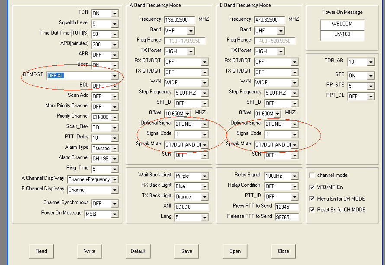Viewport: 385px width, 265px height.
Task: Click the Open button
Action: (x=235, y=251)
